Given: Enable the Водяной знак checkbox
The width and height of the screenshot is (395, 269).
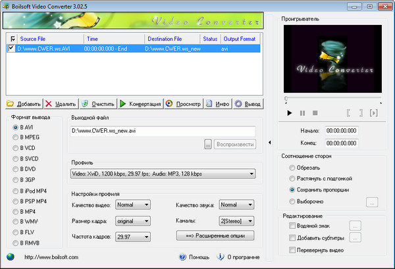Looking at the screenshot, I should [x=292, y=226].
